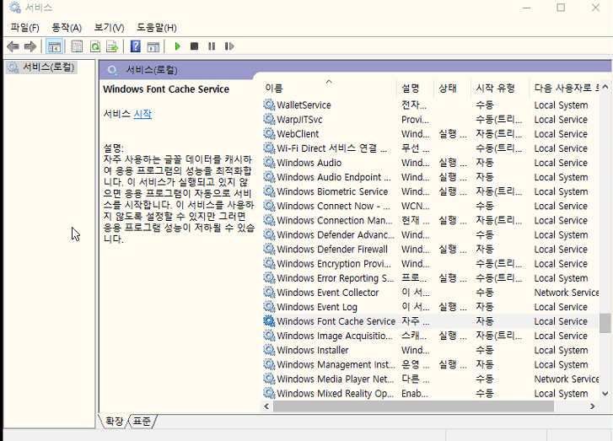Open the 동작(A) menu
613x441 pixels.
pyautogui.click(x=67, y=28)
